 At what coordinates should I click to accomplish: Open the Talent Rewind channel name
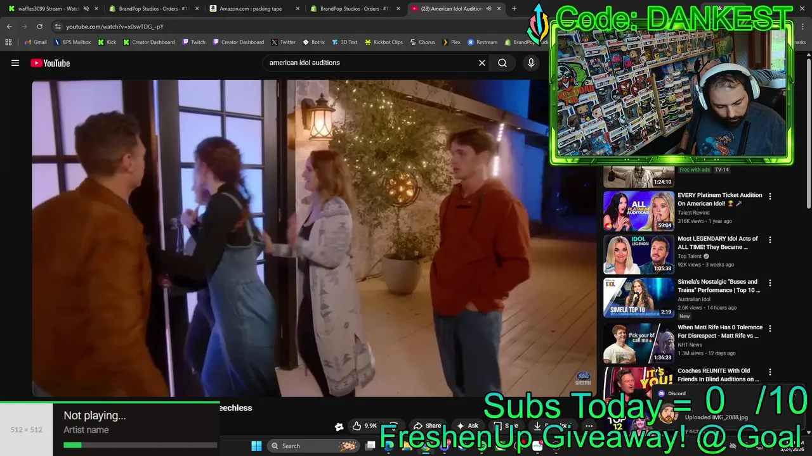click(x=693, y=213)
